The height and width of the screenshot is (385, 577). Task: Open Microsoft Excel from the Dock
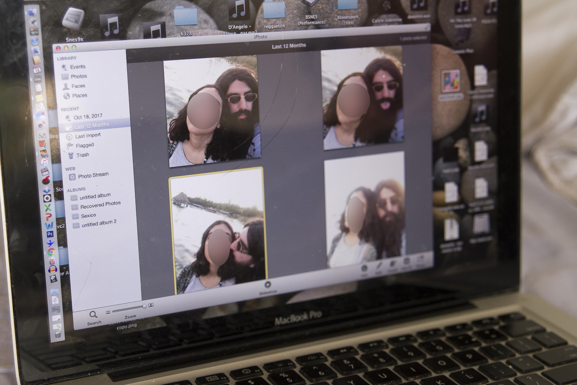48,208
